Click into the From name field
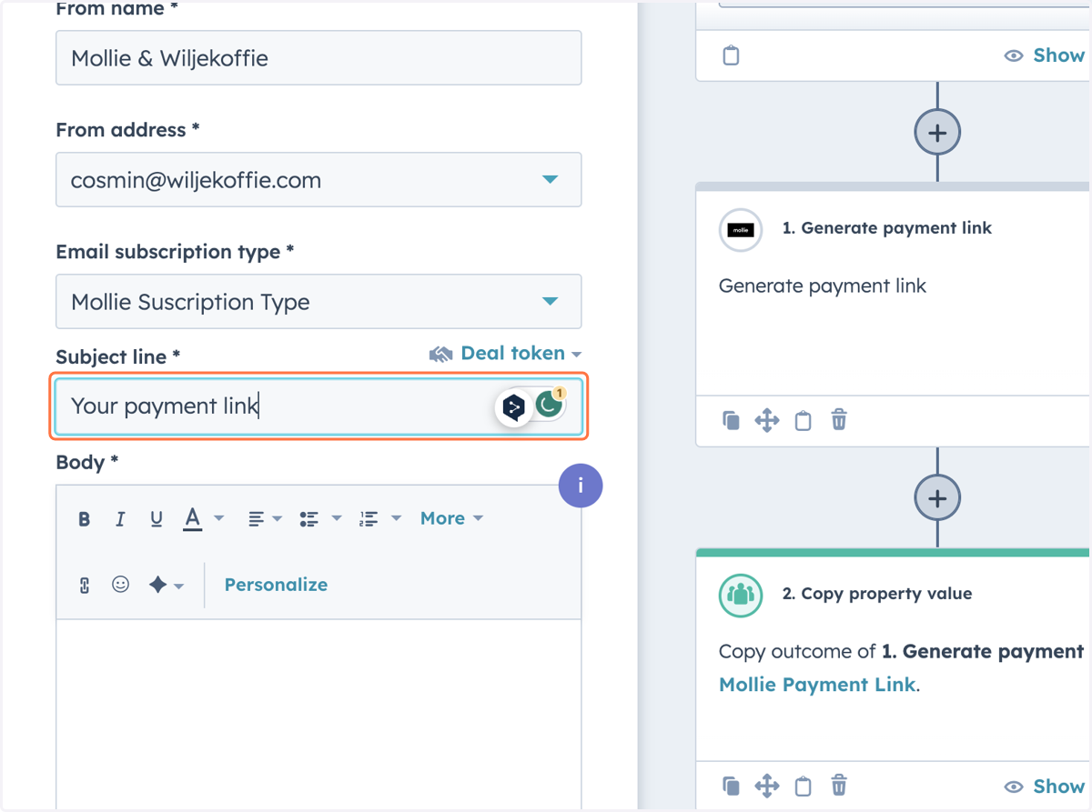 coord(318,58)
